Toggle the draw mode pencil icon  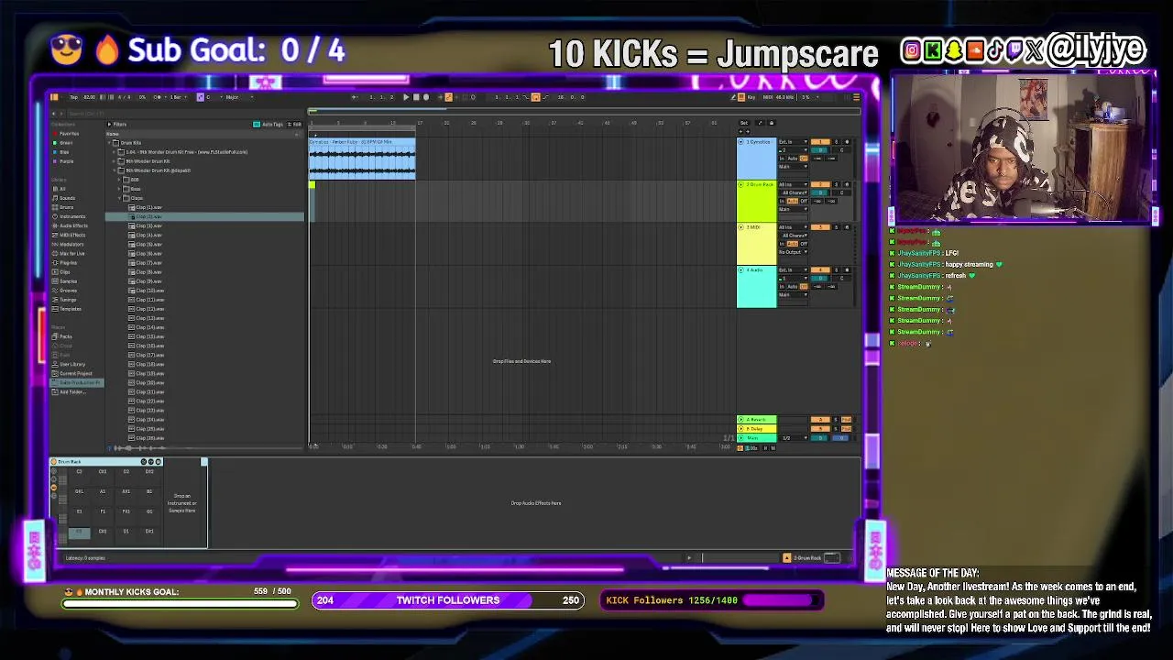733,97
